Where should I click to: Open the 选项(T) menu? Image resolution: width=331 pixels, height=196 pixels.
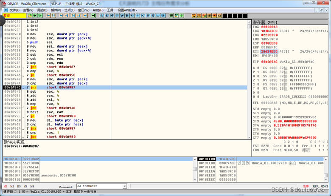pos(70,10)
